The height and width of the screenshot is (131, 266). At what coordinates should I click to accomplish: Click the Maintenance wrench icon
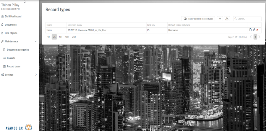pos(2,41)
